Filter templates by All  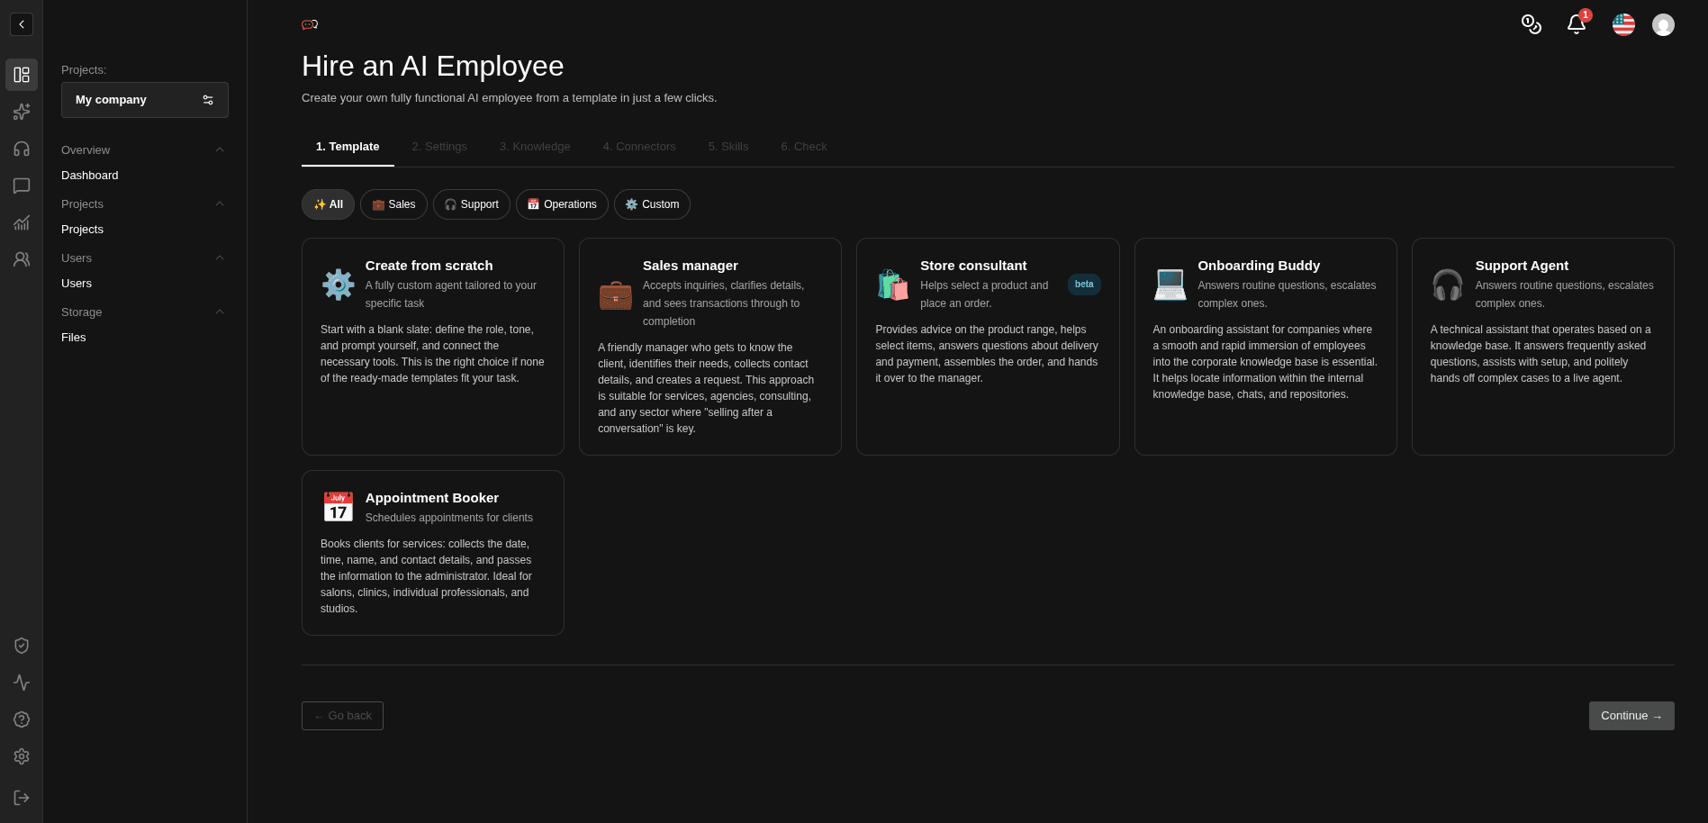click(328, 204)
